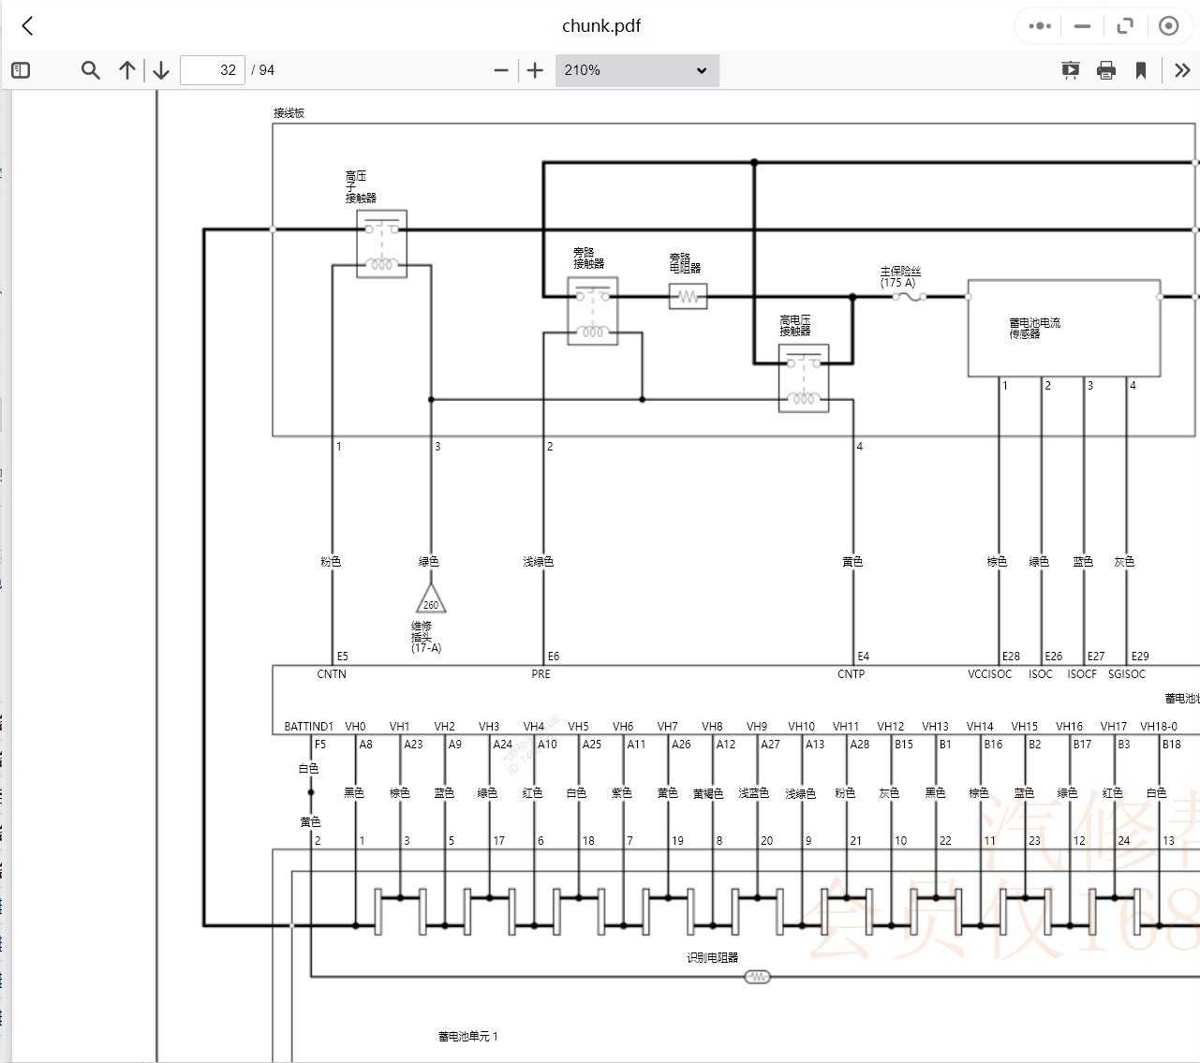Zoom in with the plus button
Image resolution: width=1200 pixels, height=1063 pixels.
pos(535,70)
